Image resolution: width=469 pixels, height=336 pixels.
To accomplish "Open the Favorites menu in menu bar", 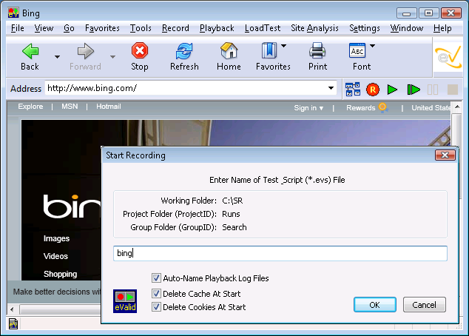I will [x=102, y=28].
